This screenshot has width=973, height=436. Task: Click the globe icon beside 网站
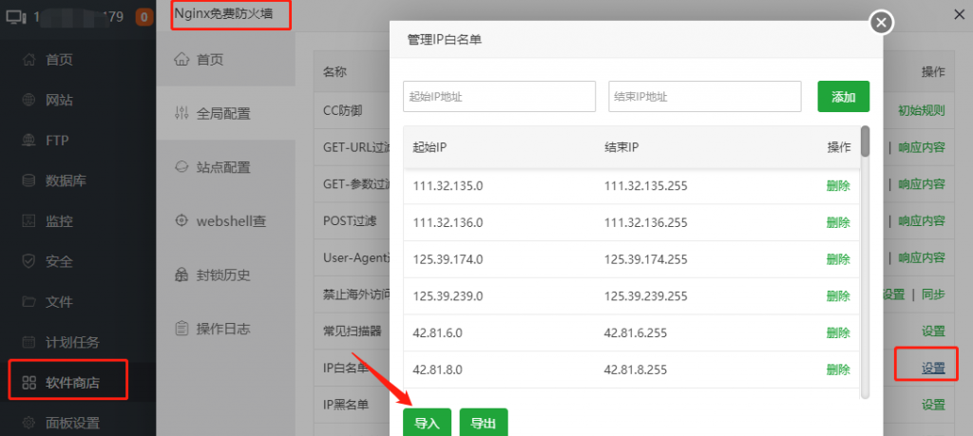coord(29,100)
